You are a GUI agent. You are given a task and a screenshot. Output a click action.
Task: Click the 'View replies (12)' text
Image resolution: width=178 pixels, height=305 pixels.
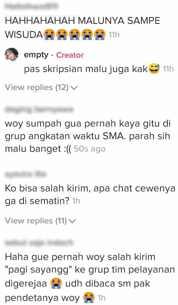coord(36,88)
